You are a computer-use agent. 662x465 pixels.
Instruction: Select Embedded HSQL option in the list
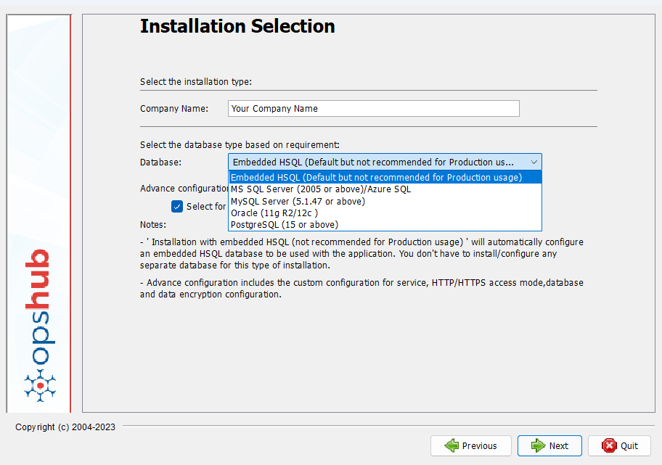pyautogui.click(x=376, y=177)
